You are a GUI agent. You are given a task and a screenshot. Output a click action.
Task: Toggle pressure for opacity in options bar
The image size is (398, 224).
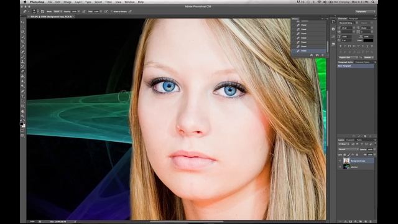(84, 11)
